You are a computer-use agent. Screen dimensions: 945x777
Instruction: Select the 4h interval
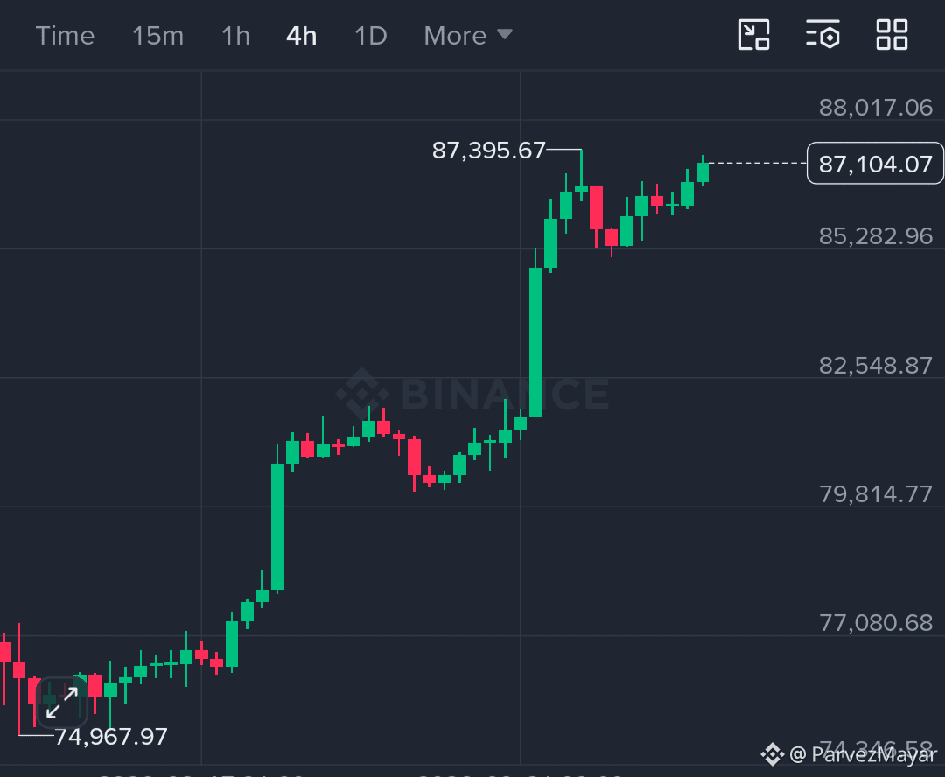click(x=301, y=36)
